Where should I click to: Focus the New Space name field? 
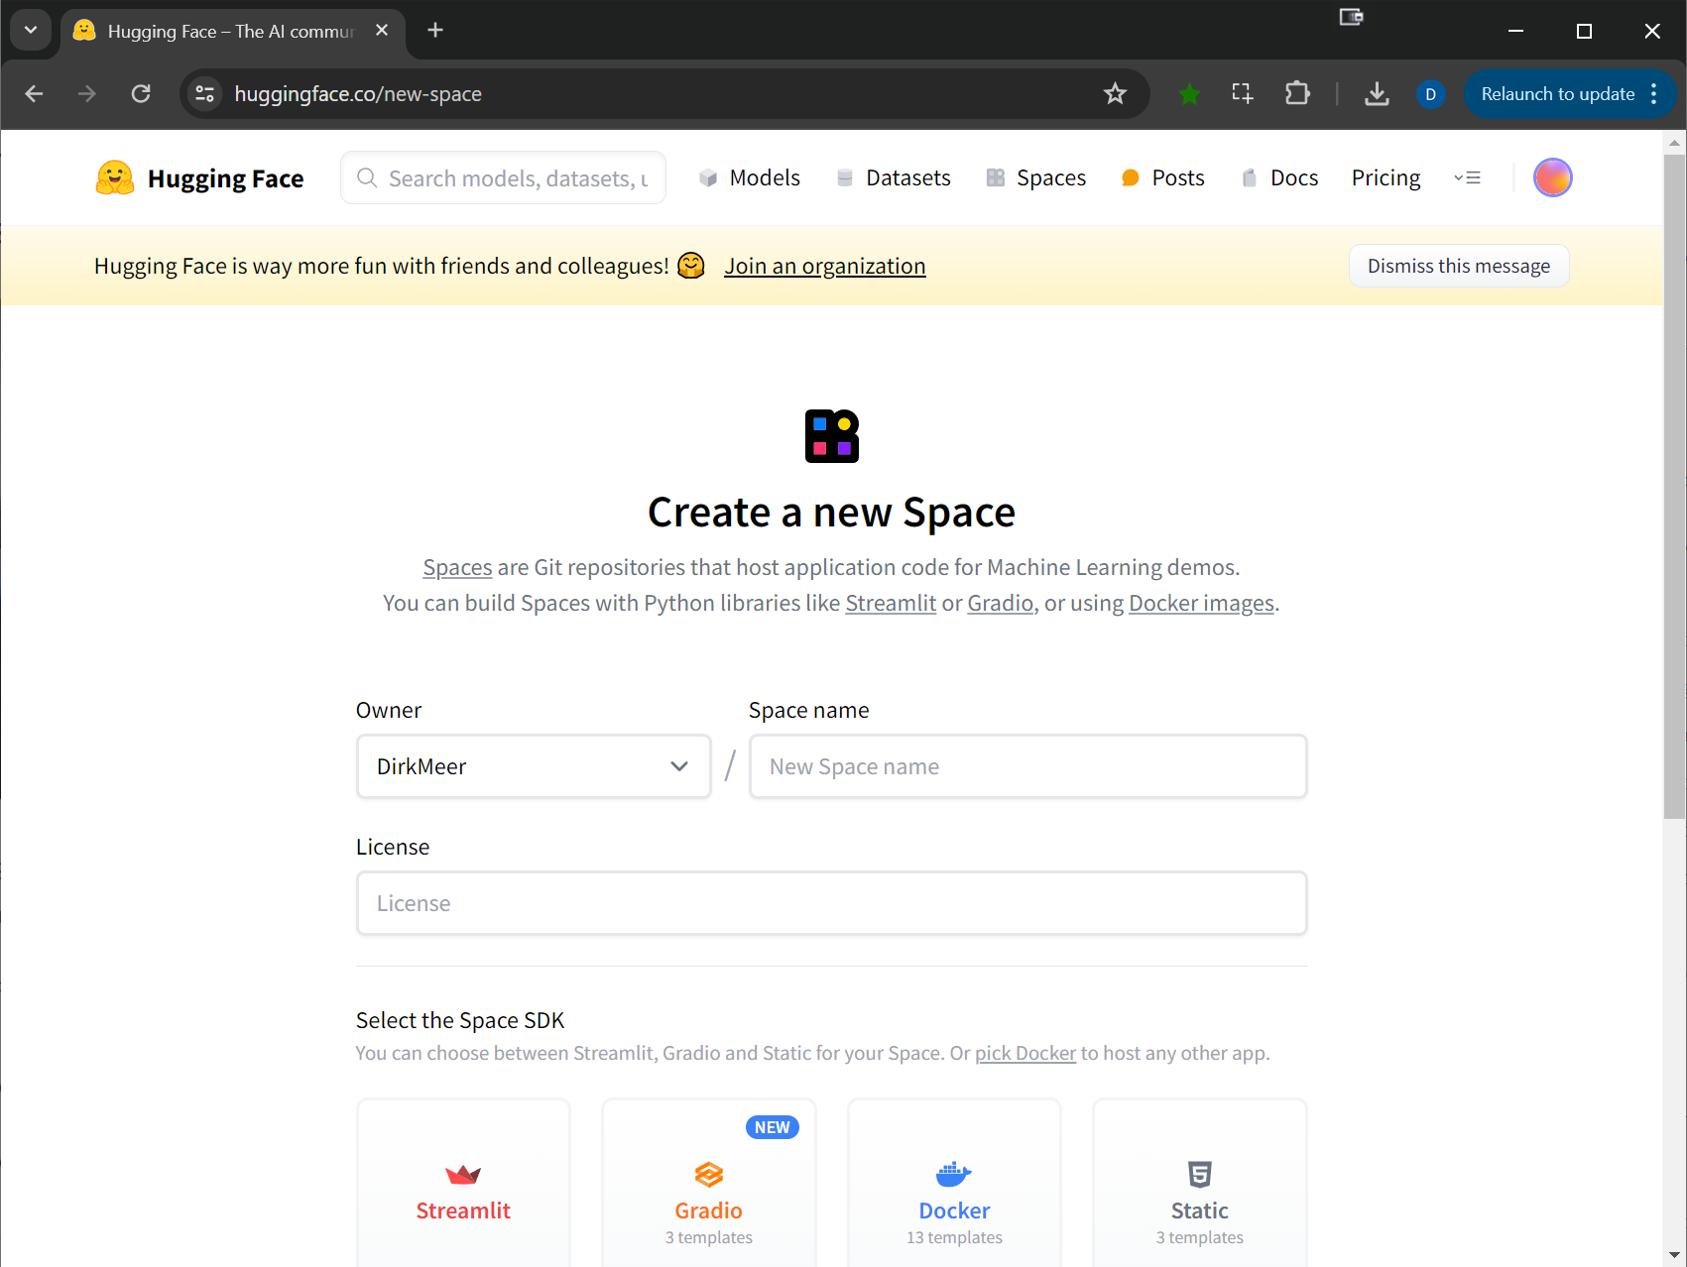tap(1027, 766)
